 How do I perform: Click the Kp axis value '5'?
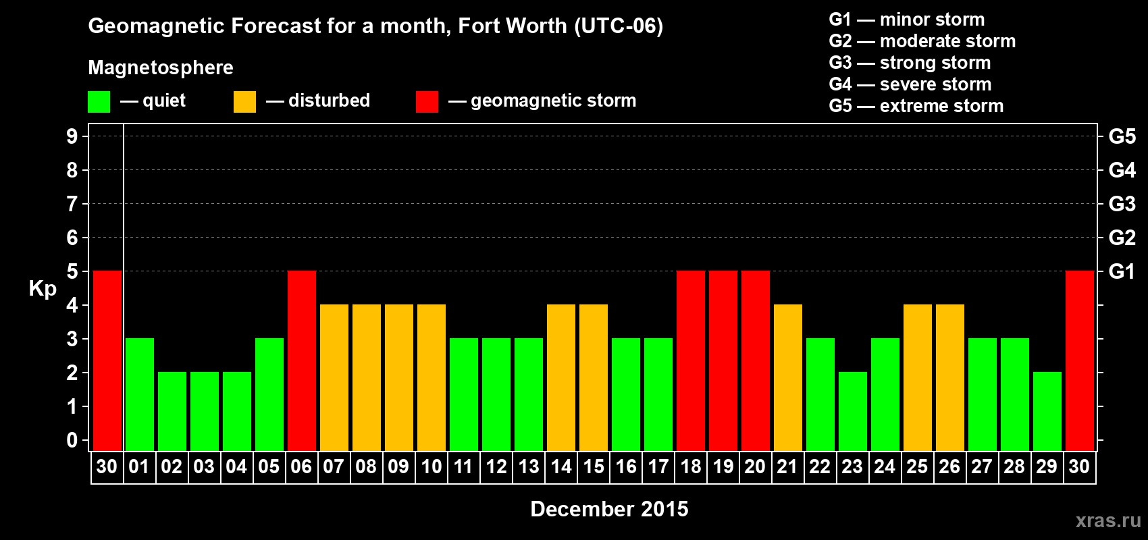coord(72,271)
